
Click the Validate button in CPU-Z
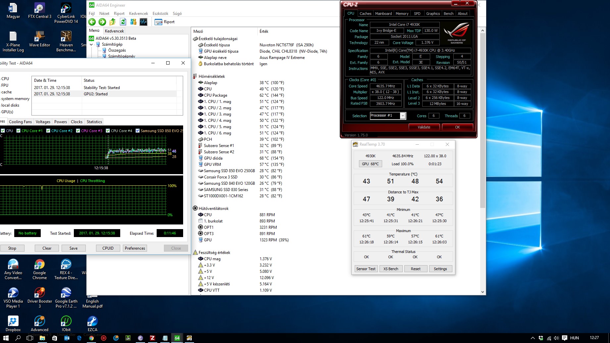pyautogui.click(x=424, y=127)
